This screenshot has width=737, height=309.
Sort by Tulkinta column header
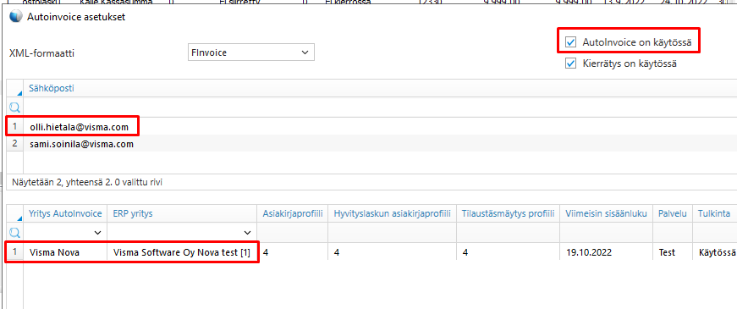point(714,213)
